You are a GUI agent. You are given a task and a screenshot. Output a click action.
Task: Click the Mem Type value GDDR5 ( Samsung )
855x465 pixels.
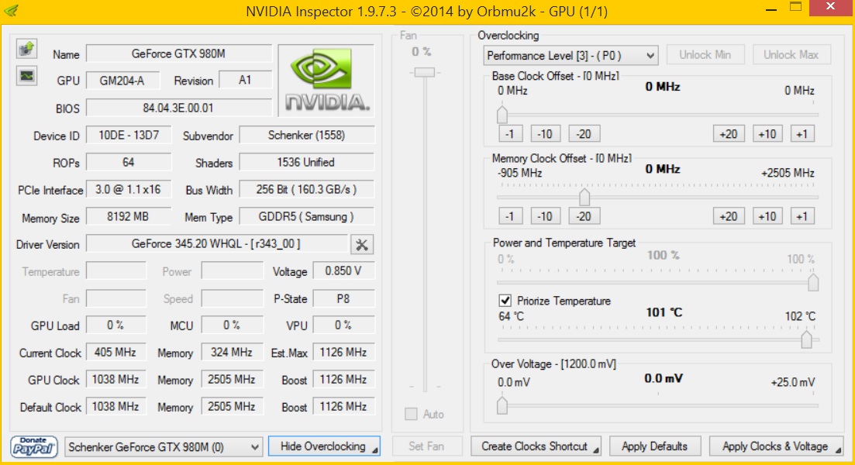[307, 216]
